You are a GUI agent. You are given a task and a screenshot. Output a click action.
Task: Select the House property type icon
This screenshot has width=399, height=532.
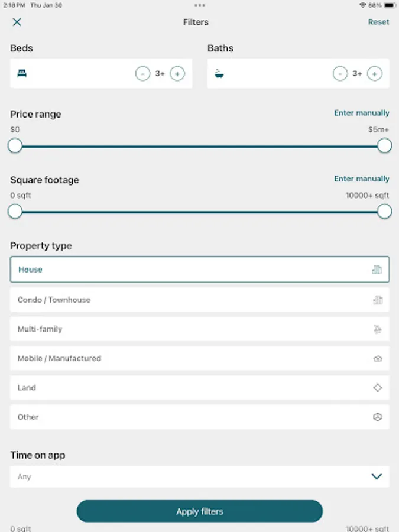pos(378,269)
